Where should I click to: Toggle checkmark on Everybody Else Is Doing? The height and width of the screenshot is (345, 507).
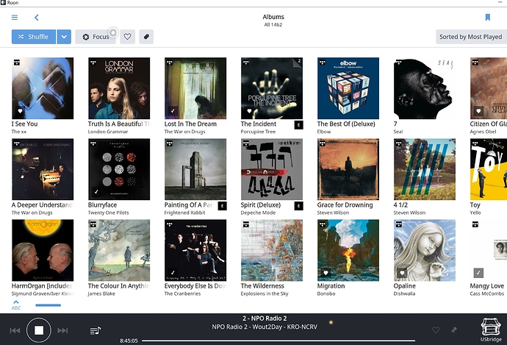coord(173,273)
